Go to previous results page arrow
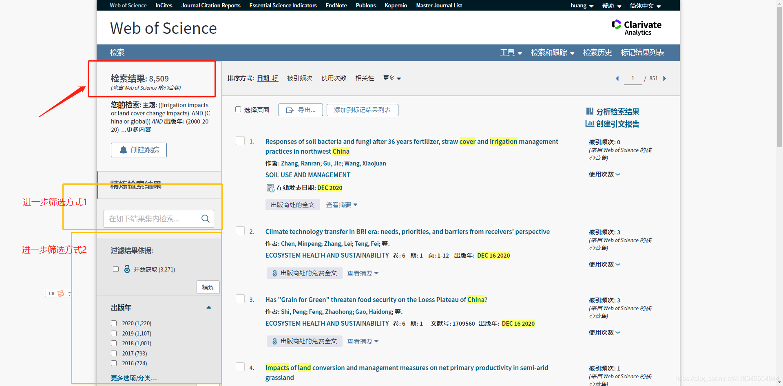This screenshot has width=783, height=386. coord(617,78)
